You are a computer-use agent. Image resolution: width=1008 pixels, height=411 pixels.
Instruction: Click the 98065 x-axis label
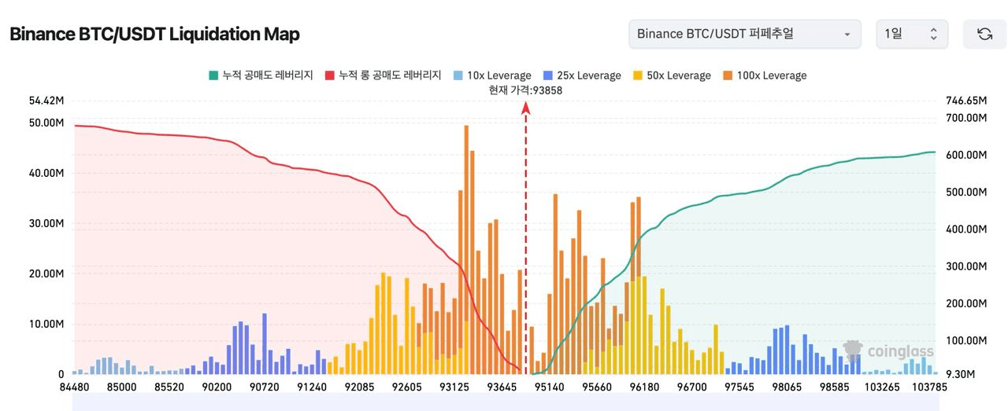click(787, 387)
